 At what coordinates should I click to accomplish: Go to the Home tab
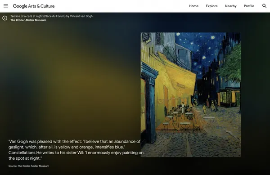click(193, 6)
